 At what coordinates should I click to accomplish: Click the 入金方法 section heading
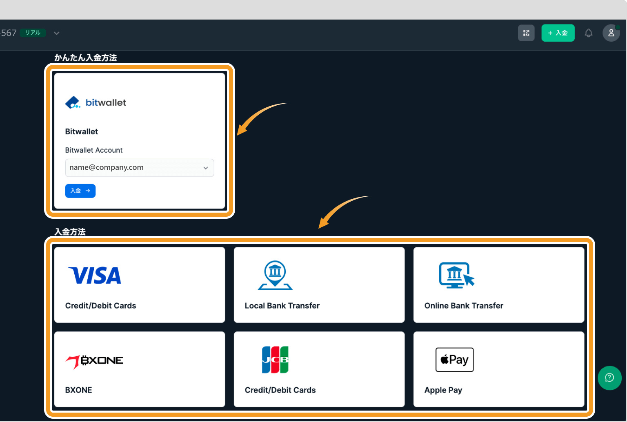(70, 232)
